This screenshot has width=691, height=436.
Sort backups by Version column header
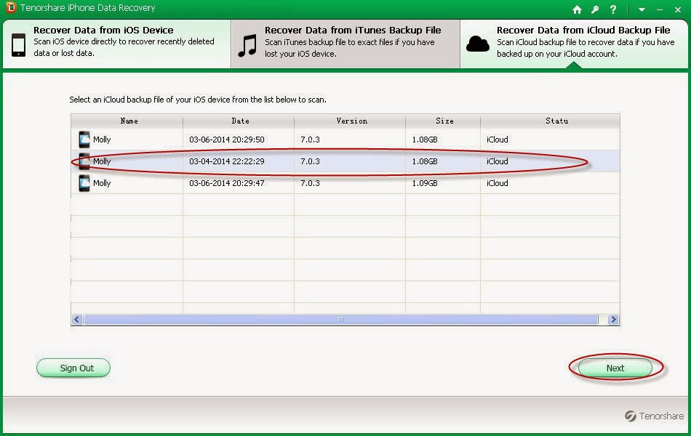pyautogui.click(x=350, y=121)
